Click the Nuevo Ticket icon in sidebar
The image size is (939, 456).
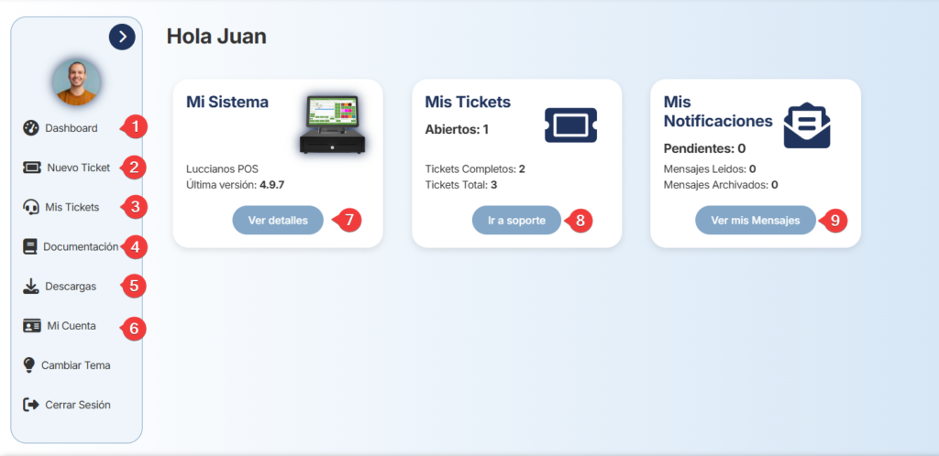[32, 168]
